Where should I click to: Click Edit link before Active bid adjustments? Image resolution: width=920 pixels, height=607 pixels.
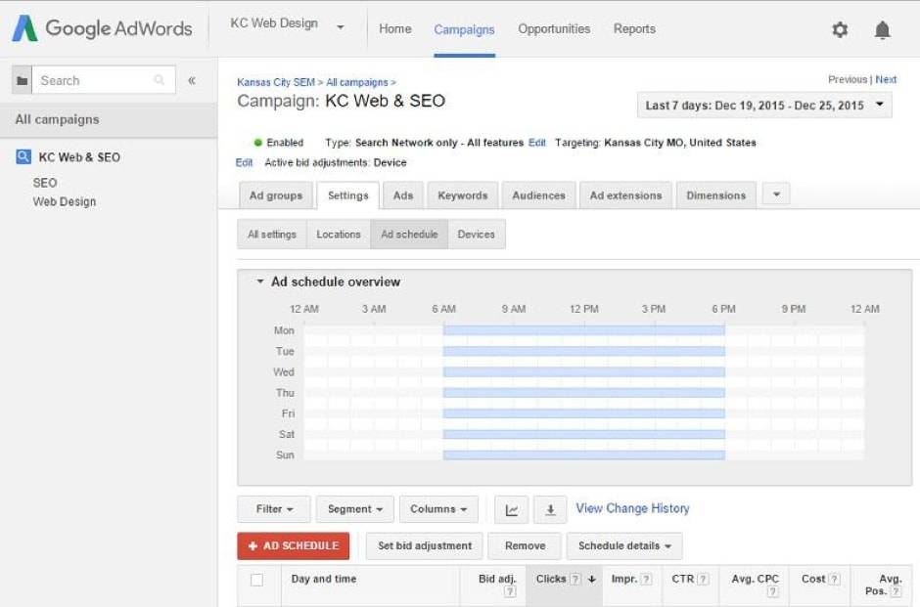coord(244,162)
